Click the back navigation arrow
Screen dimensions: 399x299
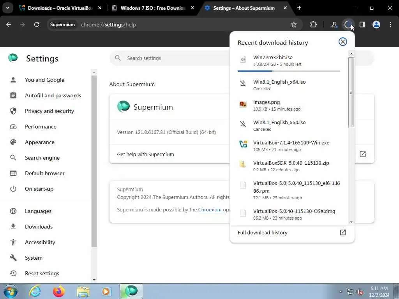click(9, 25)
